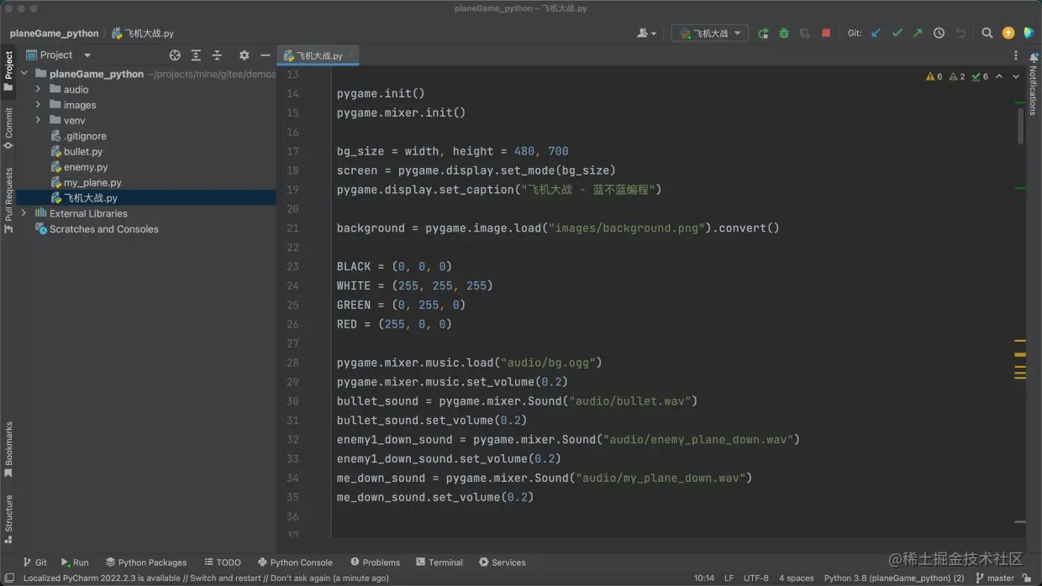Expand the venv folder
The image size is (1042, 586).
pos(38,120)
